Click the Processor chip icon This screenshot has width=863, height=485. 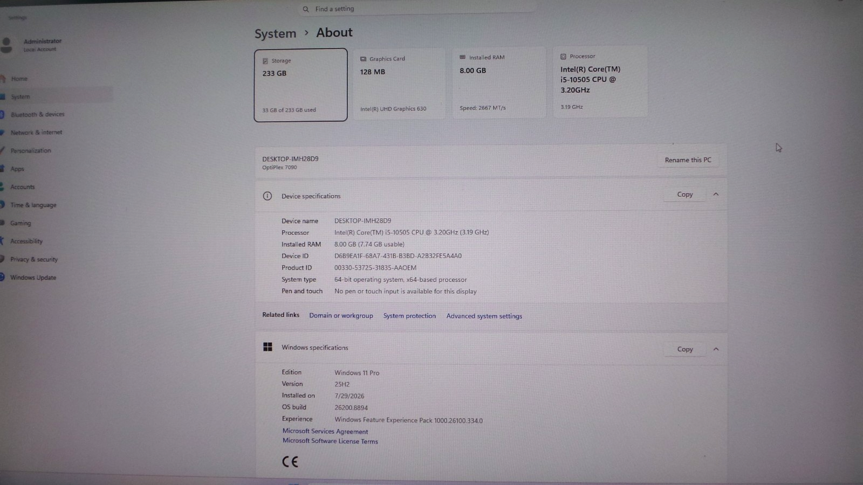pyautogui.click(x=563, y=57)
